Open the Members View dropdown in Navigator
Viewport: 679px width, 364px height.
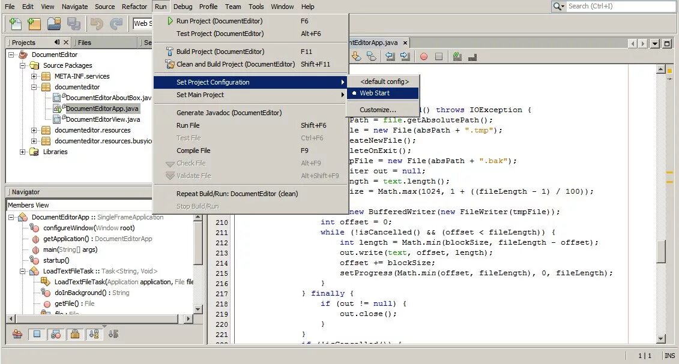(80, 205)
